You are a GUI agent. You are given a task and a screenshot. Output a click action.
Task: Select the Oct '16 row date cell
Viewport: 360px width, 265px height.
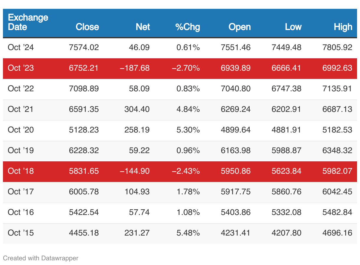point(21,212)
